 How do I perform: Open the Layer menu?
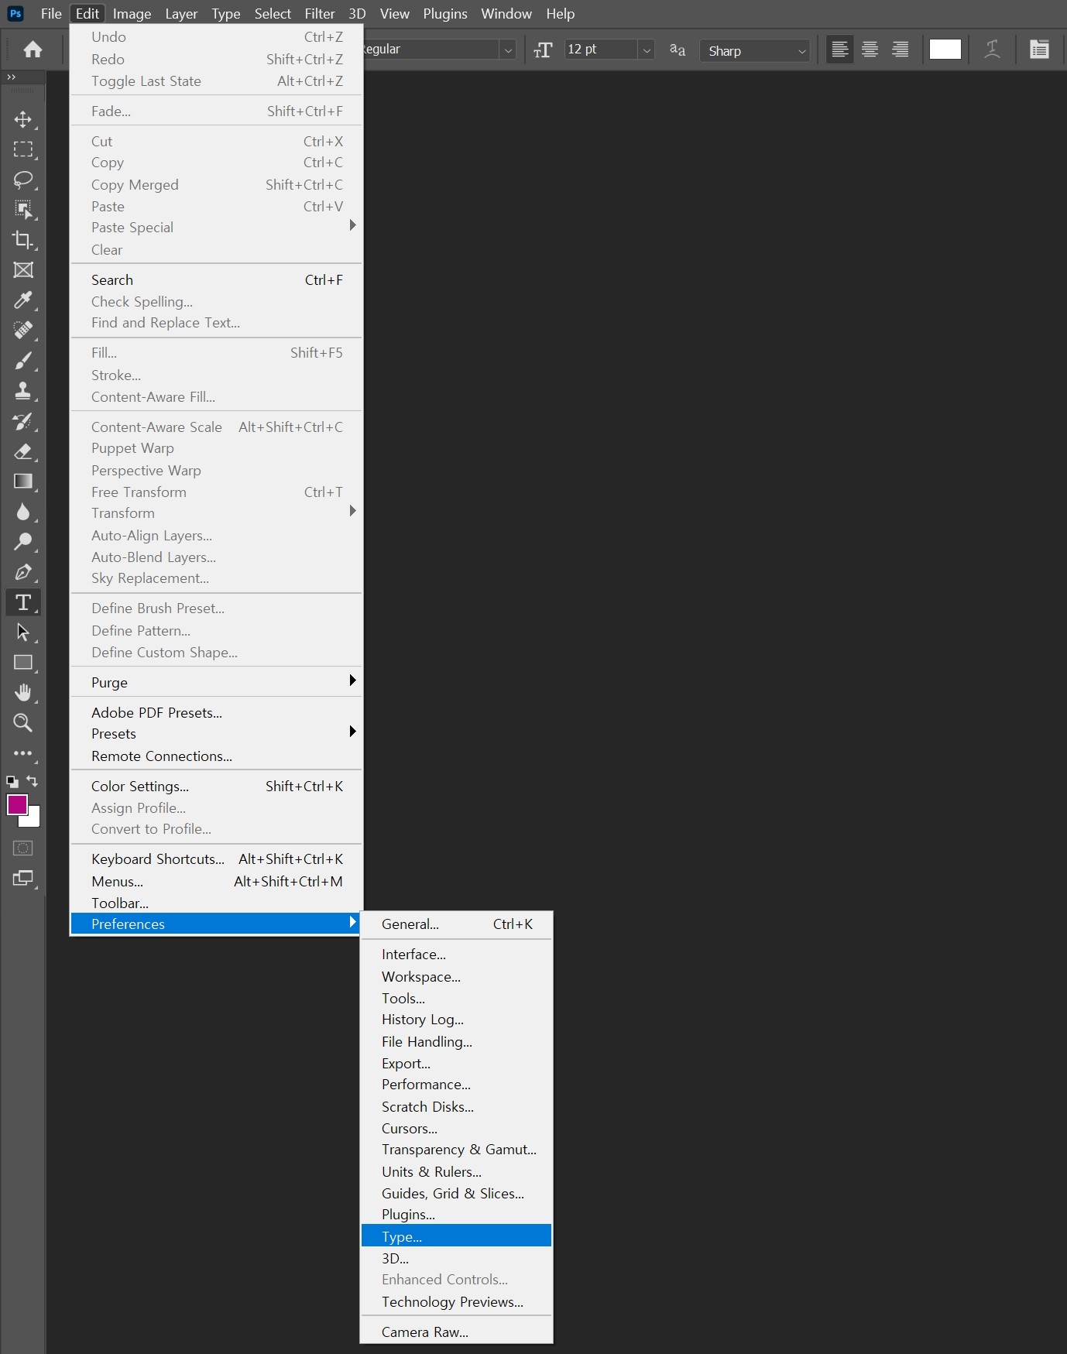coord(181,14)
